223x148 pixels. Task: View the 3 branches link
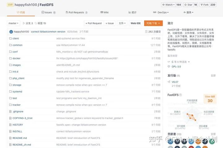click(28, 23)
